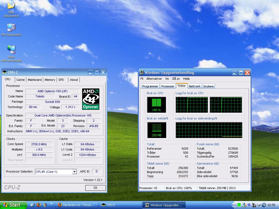This screenshot has width=279, height=209.
Task: Click the Multiplier x 9.0 value
Action: tap(39, 149)
